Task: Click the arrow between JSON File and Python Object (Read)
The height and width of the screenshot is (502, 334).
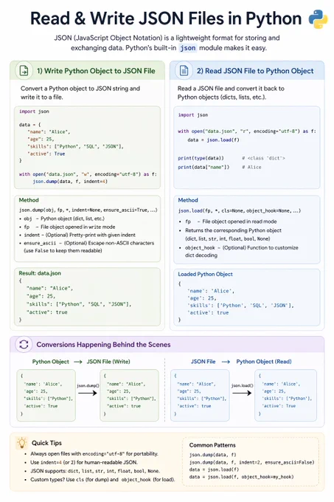Action: tap(226, 362)
